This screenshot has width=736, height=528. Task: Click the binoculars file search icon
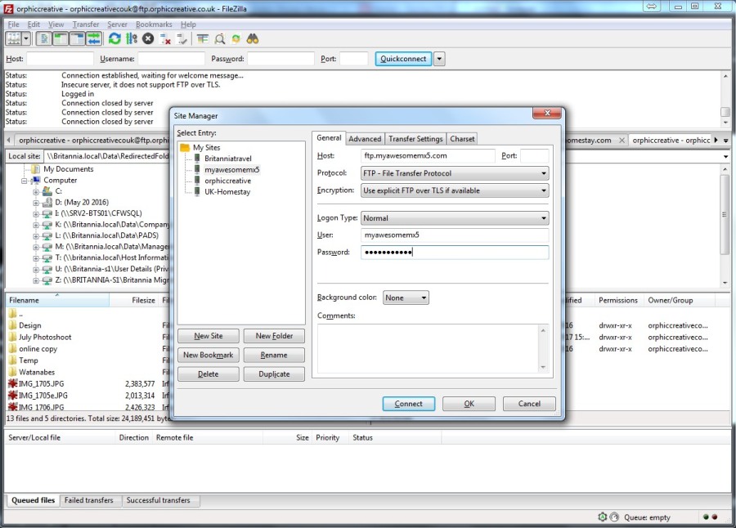pyautogui.click(x=253, y=39)
